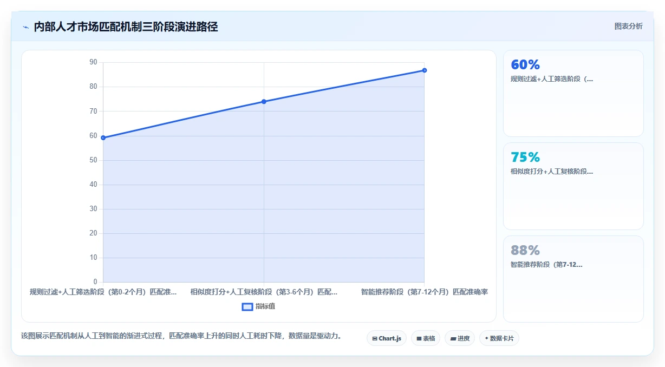Open the 88% 智能推荐阶段 stat card
Screen dimensions: 665x367
click(x=573, y=279)
